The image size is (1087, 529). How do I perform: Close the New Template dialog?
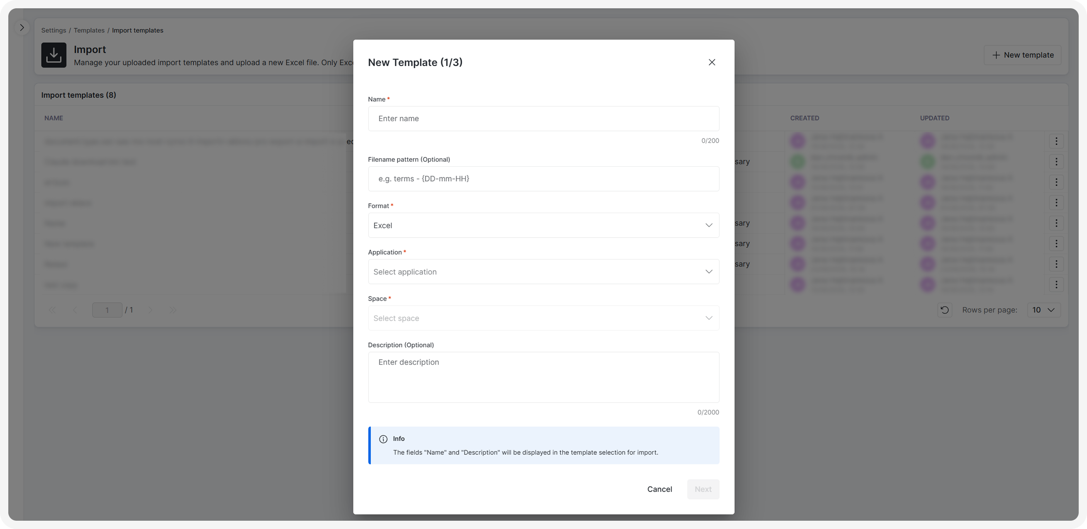pos(712,62)
